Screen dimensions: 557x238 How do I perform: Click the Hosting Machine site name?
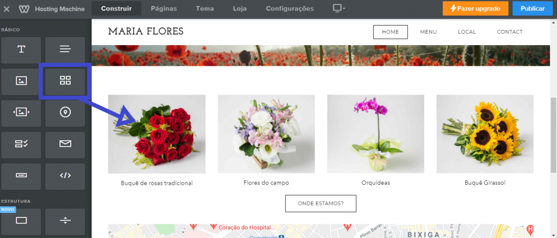[x=60, y=9]
